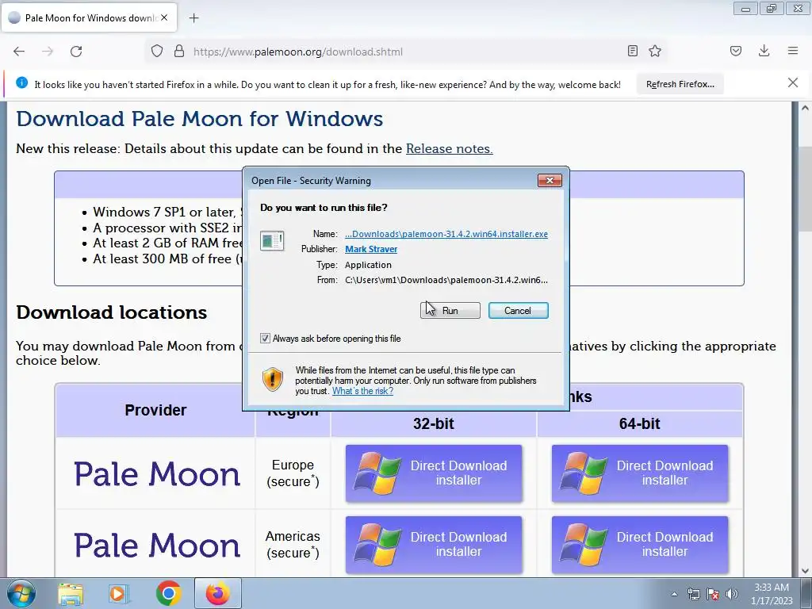The image size is (812, 609).
Task: Click Europe 64-bit Direct Download installer
Action: (640, 473)
